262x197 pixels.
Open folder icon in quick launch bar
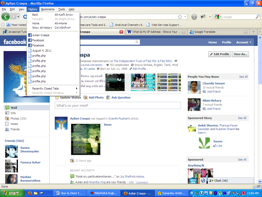click(36, 193)
